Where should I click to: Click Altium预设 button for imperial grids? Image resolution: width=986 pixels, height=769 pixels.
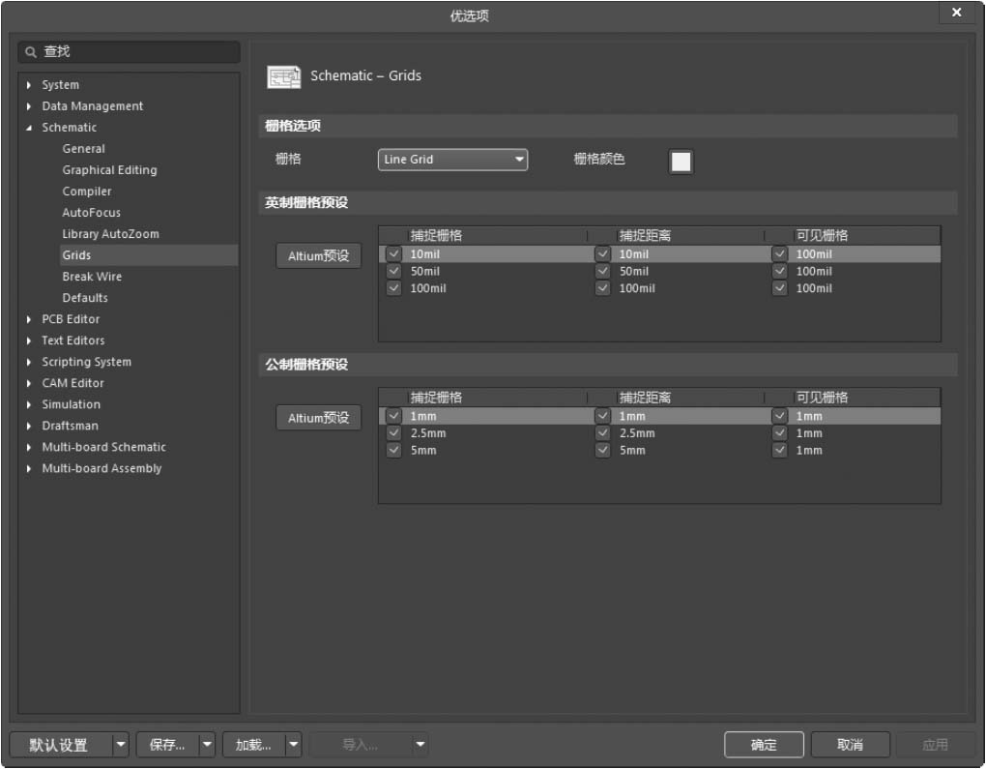[x=318, y=256]
